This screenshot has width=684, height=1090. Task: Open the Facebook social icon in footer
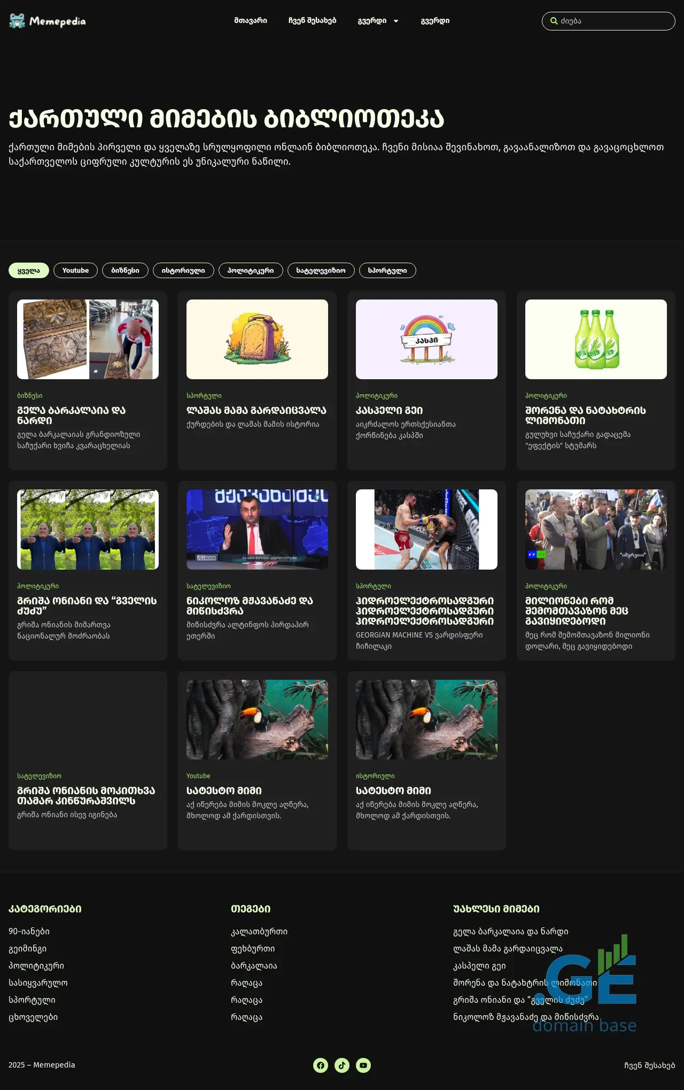click(x=321, y=1065)
